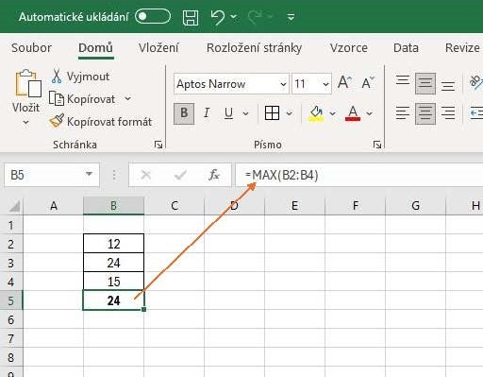Viewport: 483px width, 377px height.
Task: Open Schránka group dialog launcher
Action: coord(158,145)
